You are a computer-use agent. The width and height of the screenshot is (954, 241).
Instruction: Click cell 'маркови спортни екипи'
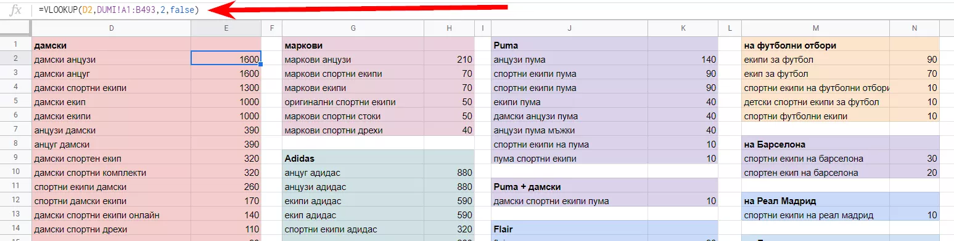pyautogui.click(x=353, y=74)
